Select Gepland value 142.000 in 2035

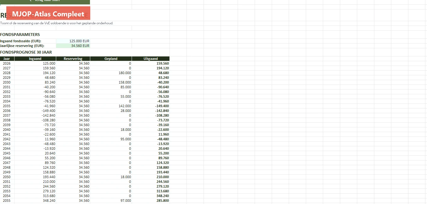tap(111, 106)
